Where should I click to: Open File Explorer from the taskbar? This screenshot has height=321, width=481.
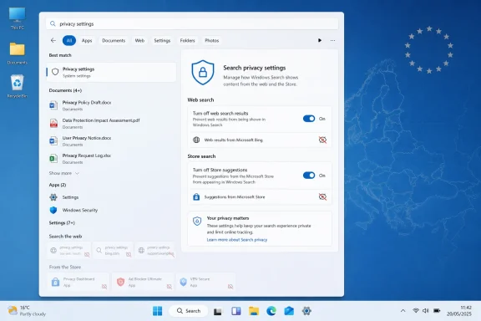pyautogui.click(x=254, y=311)
